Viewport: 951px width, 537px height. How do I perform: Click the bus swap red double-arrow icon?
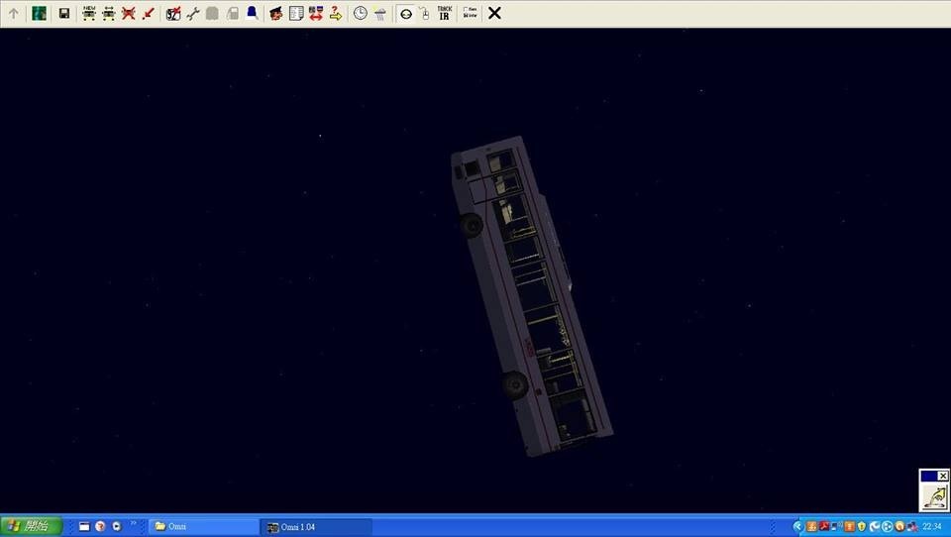pos(316,13)
